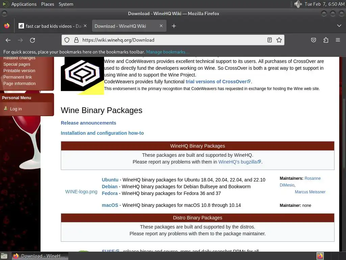Open a new tab with plus button
The image size is (346, 260).
(x=174, y=26)
